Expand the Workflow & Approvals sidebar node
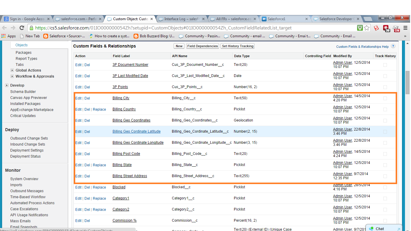411x231 pixels. point(12,76)
